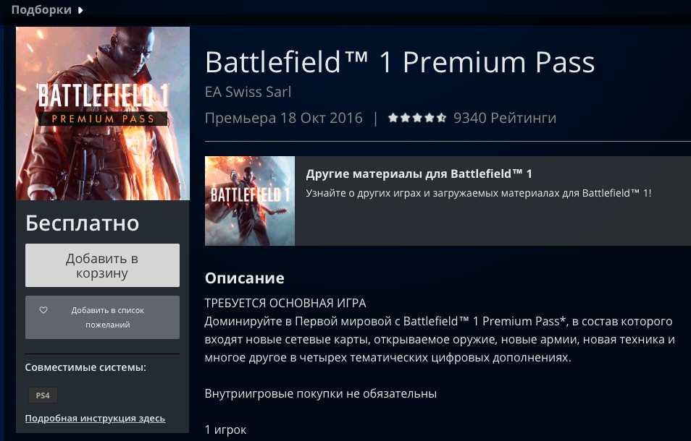Open the Другие материалы для Battlefield 1 link
The width and height of the screenshot is (691, 441).
(419, 174)
